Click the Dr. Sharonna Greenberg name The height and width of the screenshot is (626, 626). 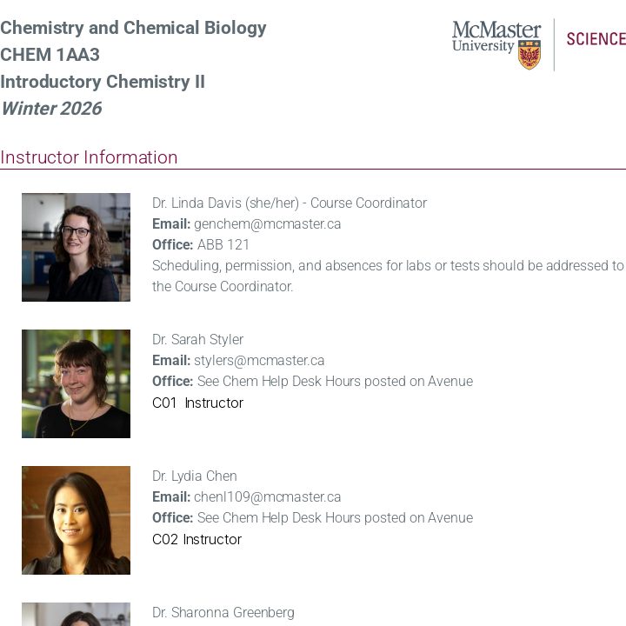[x=223, y=613]
